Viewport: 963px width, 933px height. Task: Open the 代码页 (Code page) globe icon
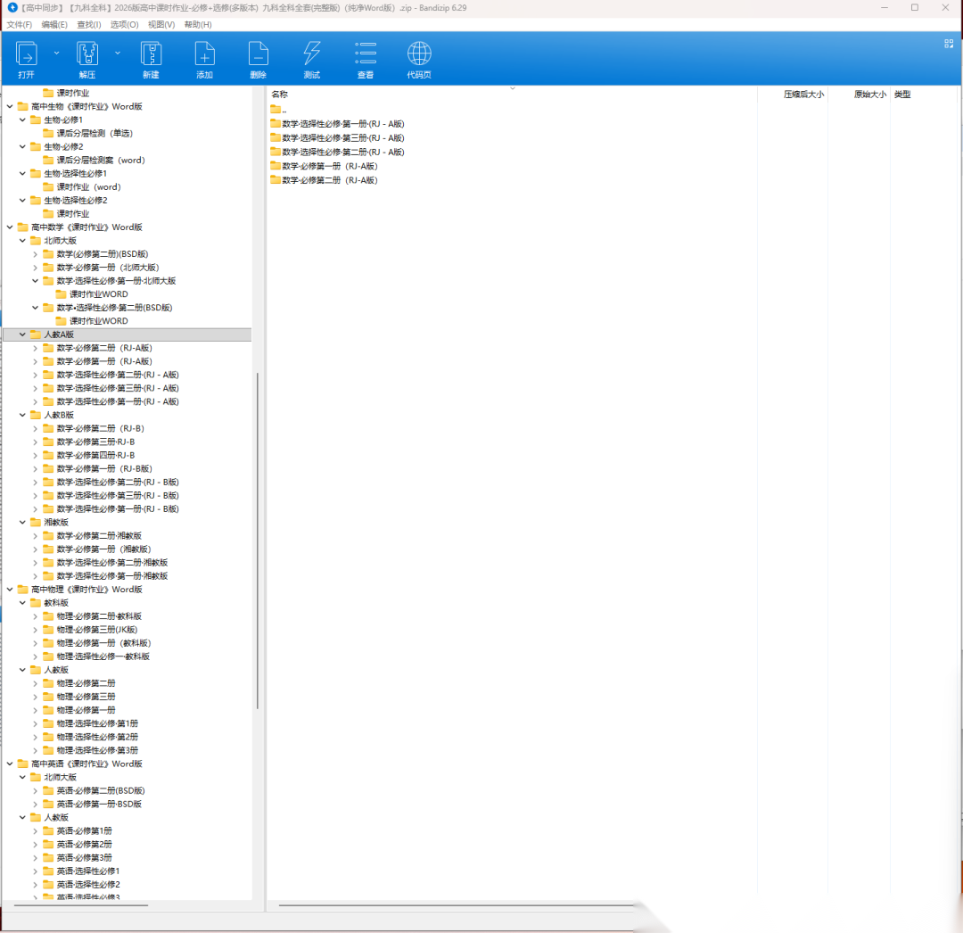[419, 54]
